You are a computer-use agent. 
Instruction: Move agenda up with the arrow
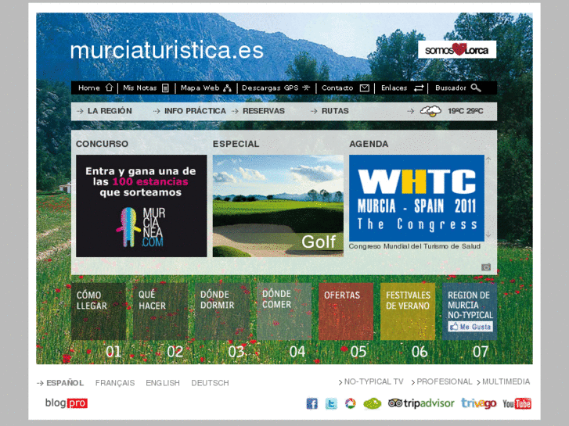coord(488,160)
